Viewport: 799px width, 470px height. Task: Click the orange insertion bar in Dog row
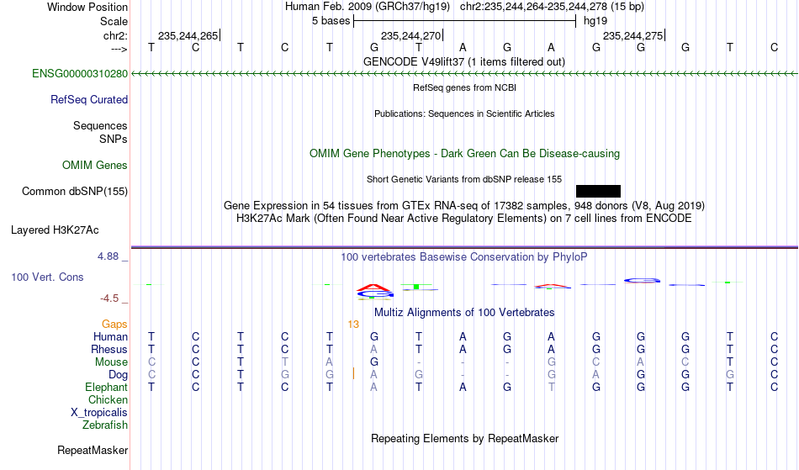pyautogui.click(x=353, y=374)
